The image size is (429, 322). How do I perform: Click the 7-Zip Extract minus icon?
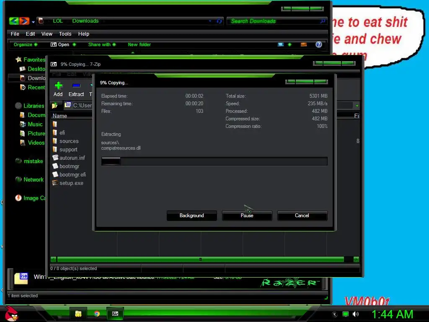coord(76,86)
